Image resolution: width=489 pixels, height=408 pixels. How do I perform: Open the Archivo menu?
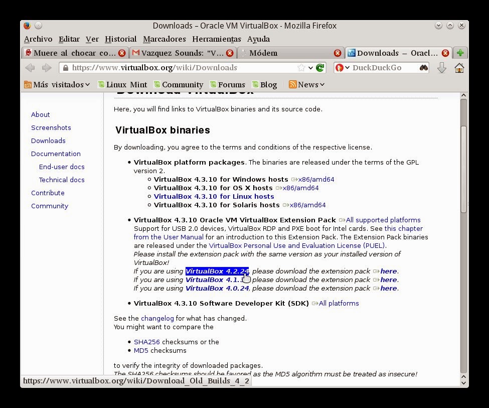click(x=38, y=39)
